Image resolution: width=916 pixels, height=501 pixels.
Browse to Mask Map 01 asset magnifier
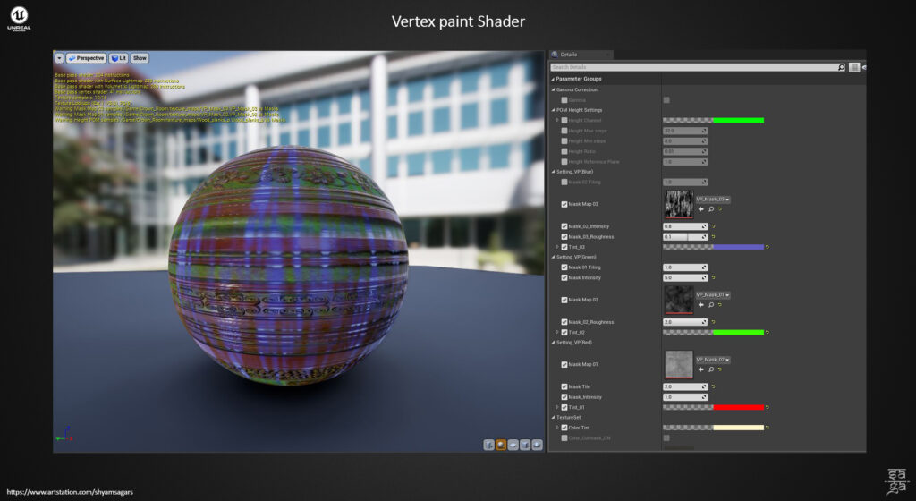tap(711, 369)
